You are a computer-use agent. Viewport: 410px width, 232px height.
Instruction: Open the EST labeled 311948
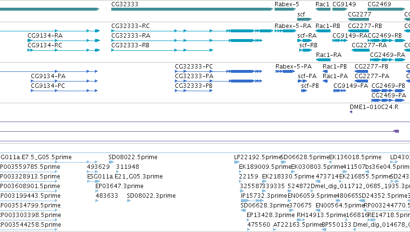[x=128, y=167]
